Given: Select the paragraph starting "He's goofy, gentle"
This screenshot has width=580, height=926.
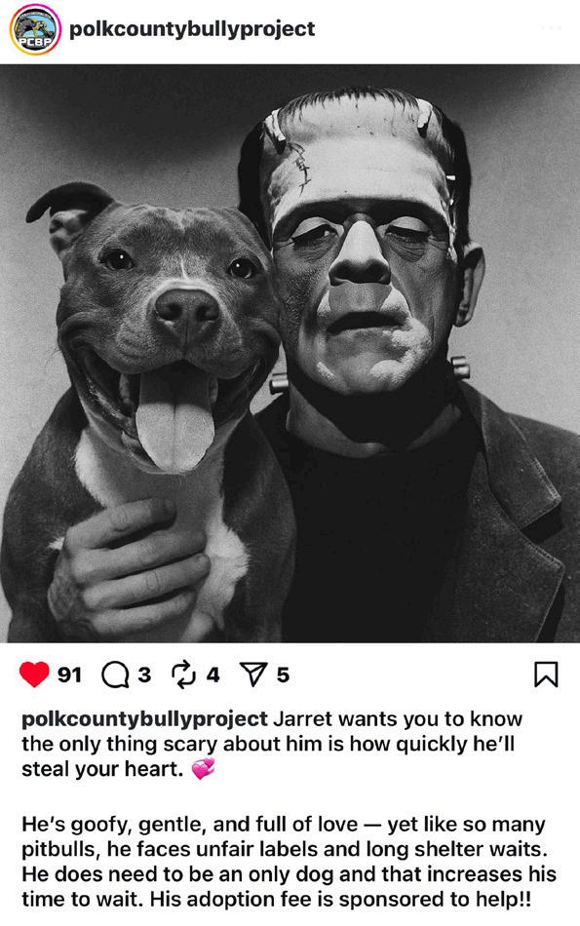Looking at the screenshot, I should [x=289, y=862].
